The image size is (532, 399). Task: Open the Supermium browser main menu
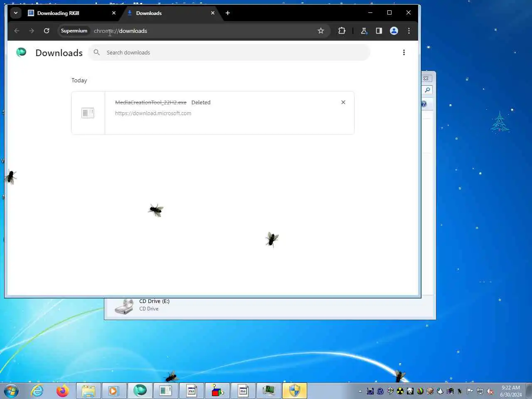[x=409, y=31]
